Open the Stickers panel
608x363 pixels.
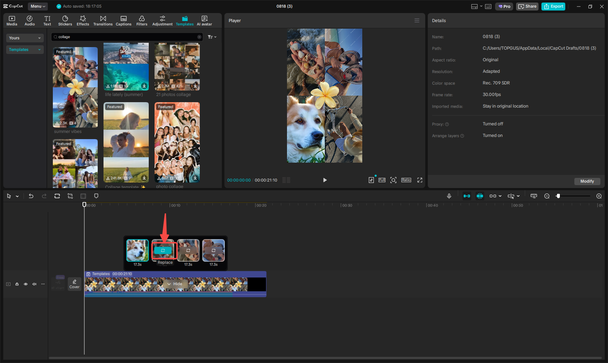(65, 21)
